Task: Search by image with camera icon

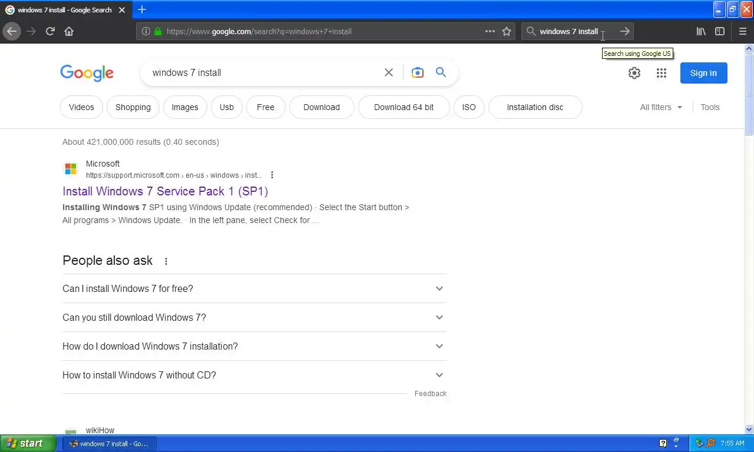Action: (x=418, y=72)
